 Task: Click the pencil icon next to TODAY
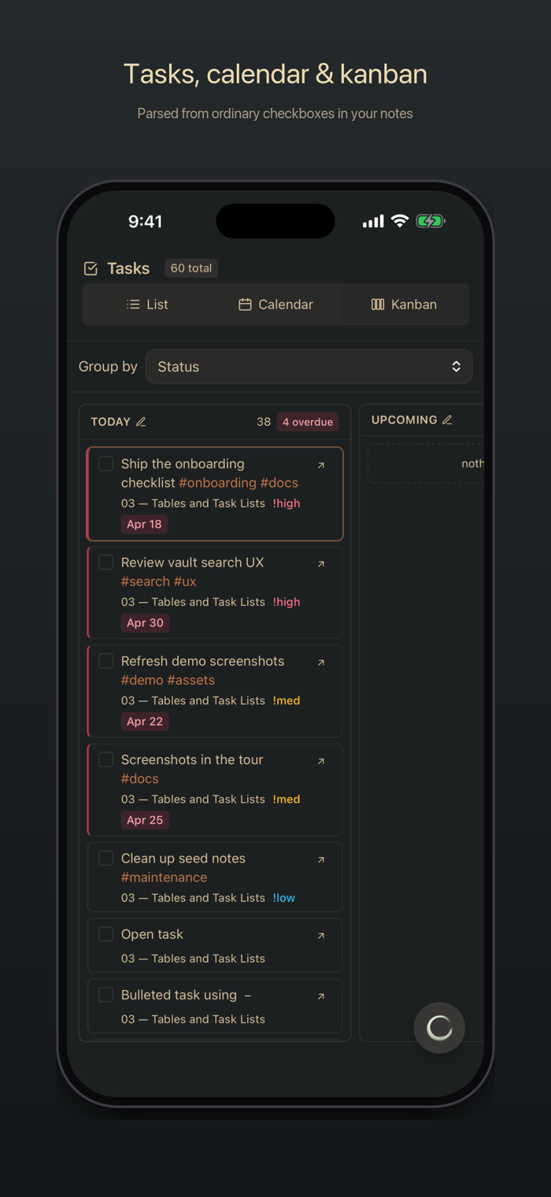(x=141, y=422)
